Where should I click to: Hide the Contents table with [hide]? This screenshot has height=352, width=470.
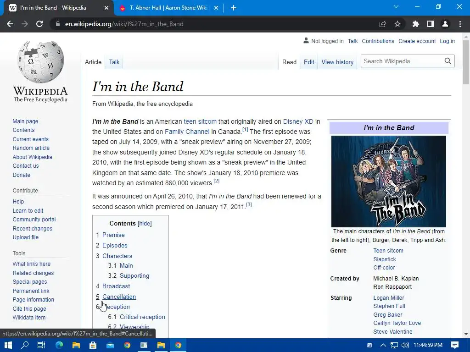tap(145, 223)
